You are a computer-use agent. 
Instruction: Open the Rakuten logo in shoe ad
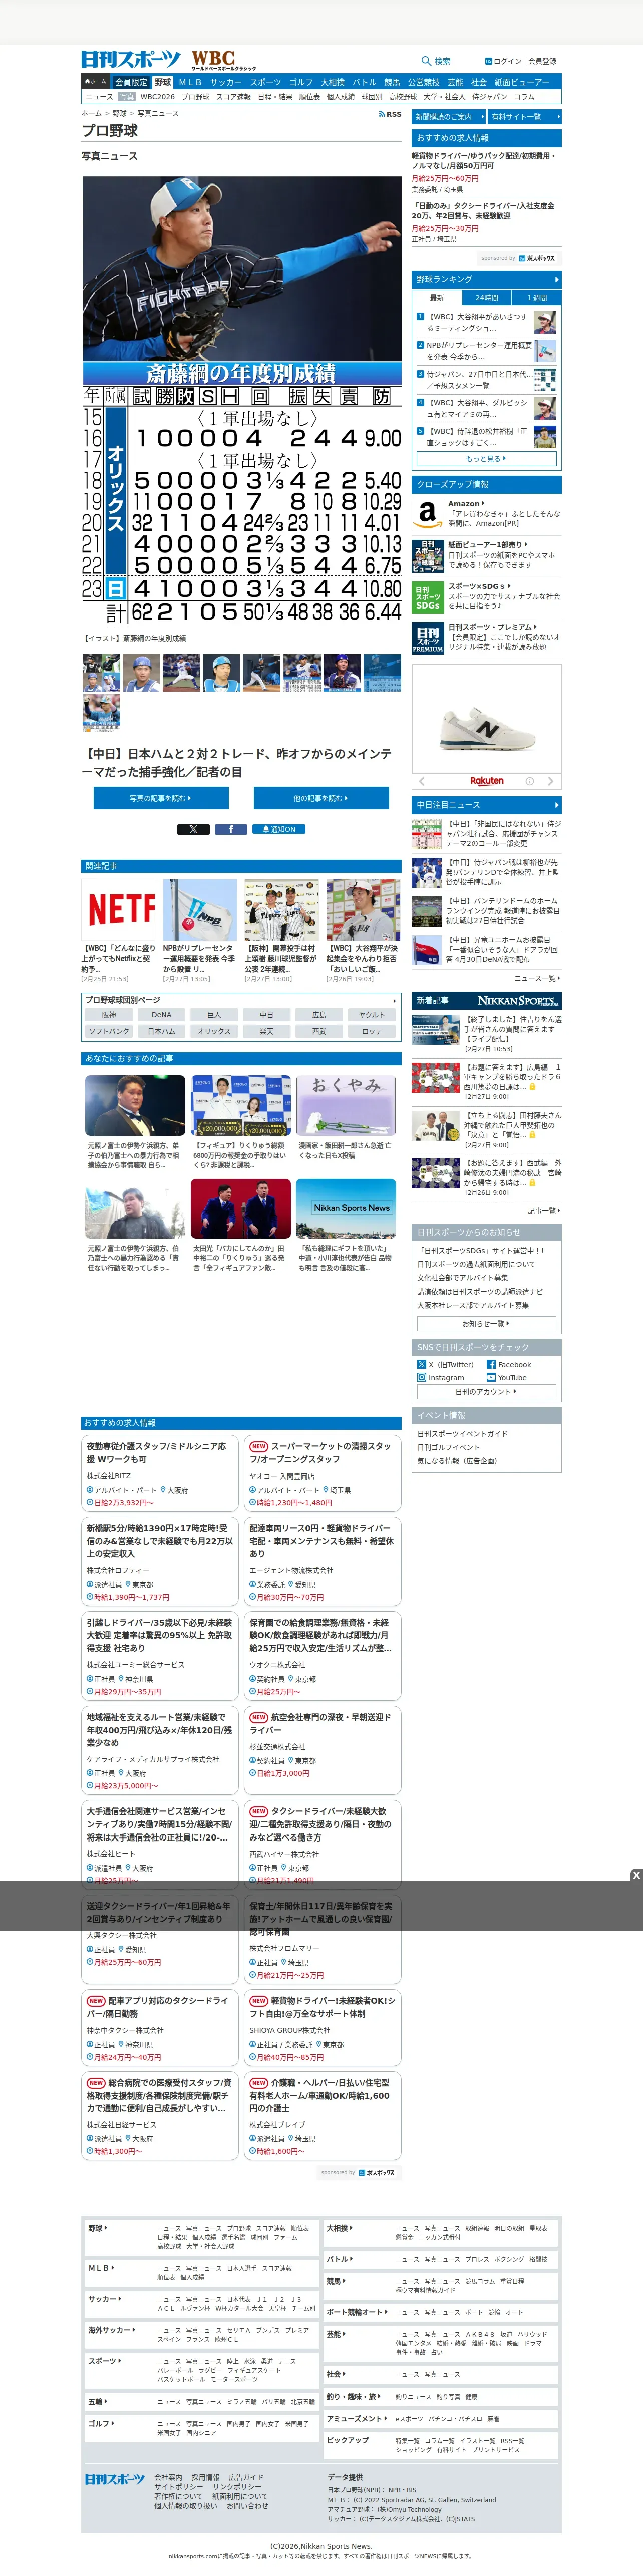click(x=486, y=781)
